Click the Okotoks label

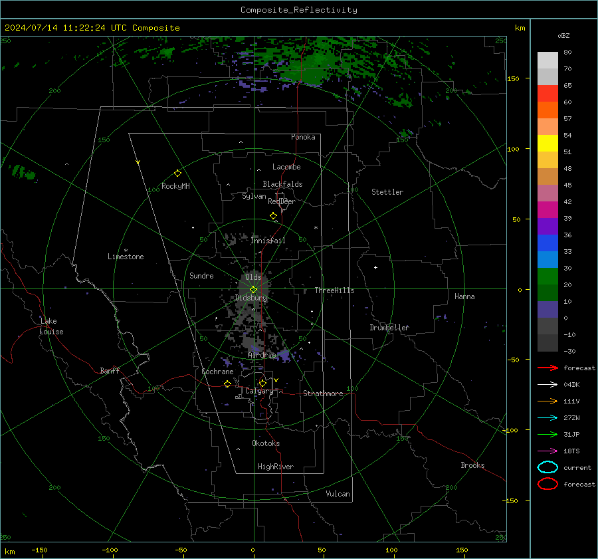[266, 443]
